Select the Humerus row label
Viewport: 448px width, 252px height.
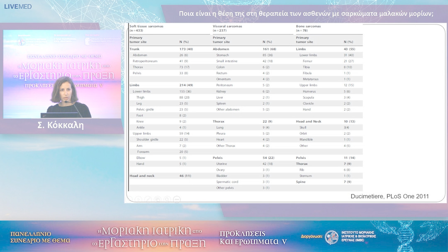coord(309,91)
